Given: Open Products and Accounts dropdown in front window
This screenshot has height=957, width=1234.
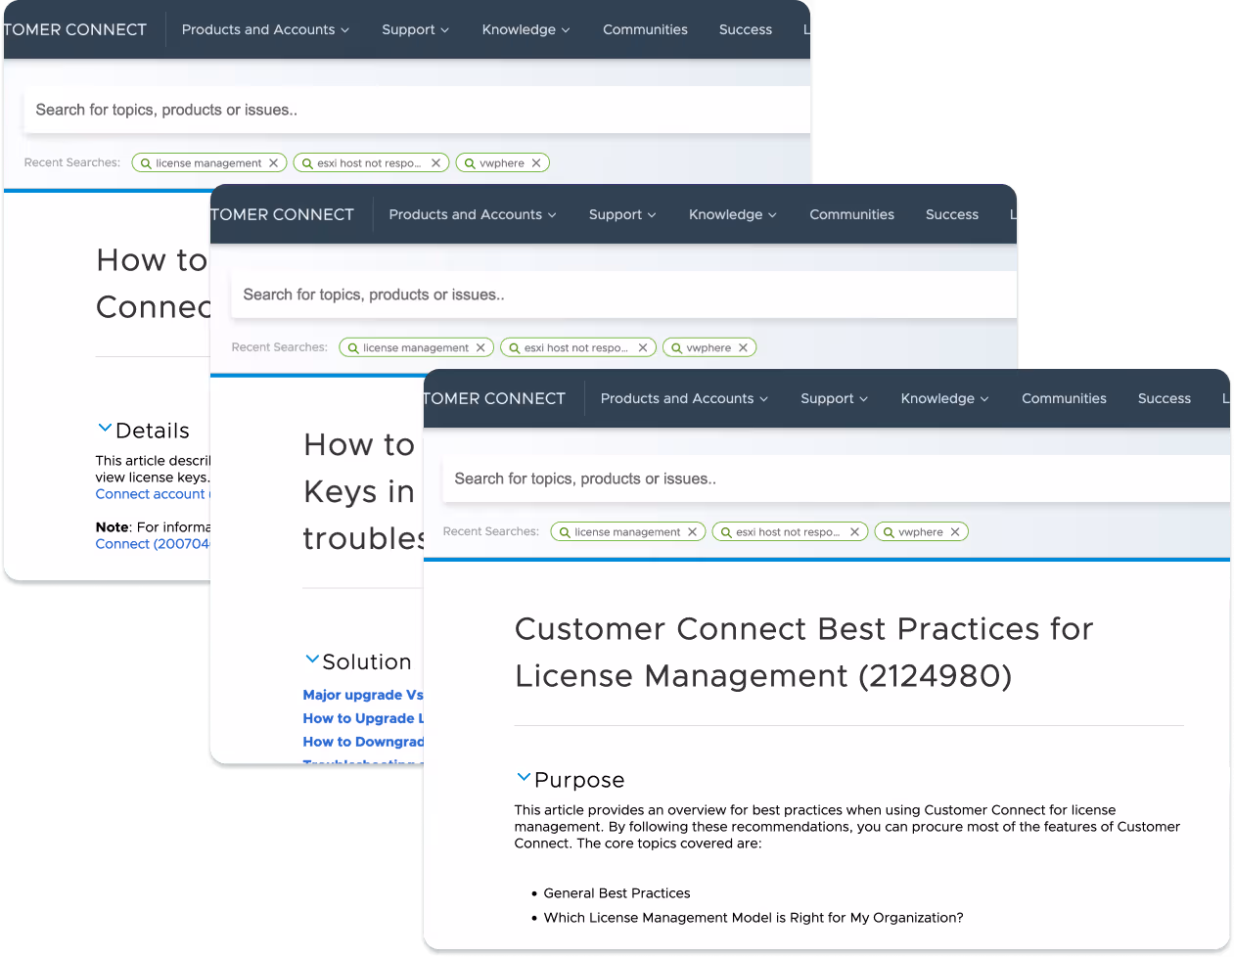Looking at the screenshot, I should coord(684,398).
